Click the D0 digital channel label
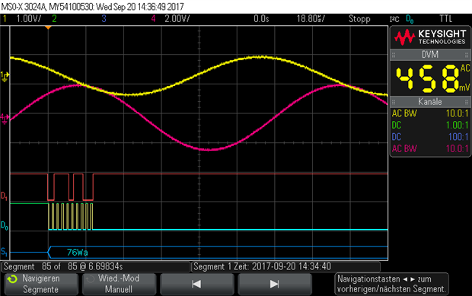Screen dimensions: 472x296 coord(5,225)
